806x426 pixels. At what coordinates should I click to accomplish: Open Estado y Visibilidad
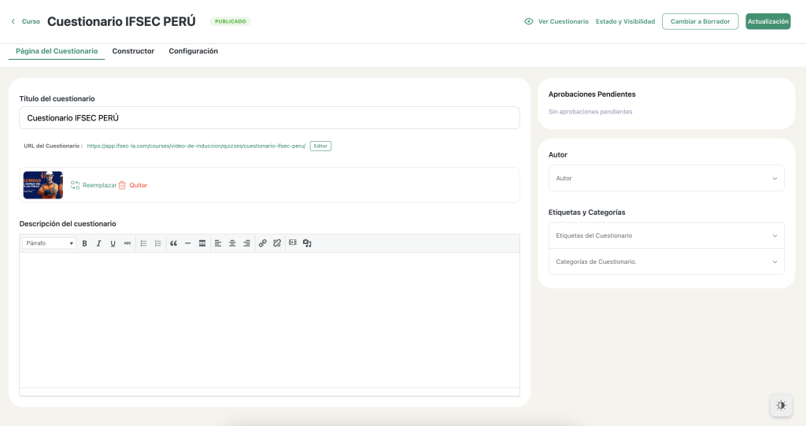tap(625, 21)
